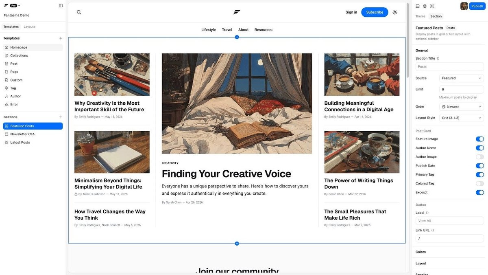The width and height of the screenshot is (488, 275).
Task: Select the Homepage template
Action: (x=33, y=47)
